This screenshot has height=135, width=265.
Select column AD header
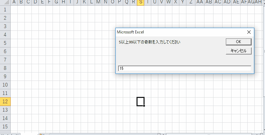point(227,3)
